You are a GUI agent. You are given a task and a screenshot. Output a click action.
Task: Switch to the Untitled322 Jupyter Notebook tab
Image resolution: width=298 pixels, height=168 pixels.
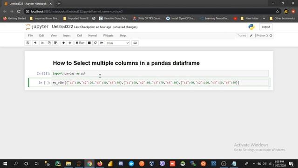[x=28, y=4]
